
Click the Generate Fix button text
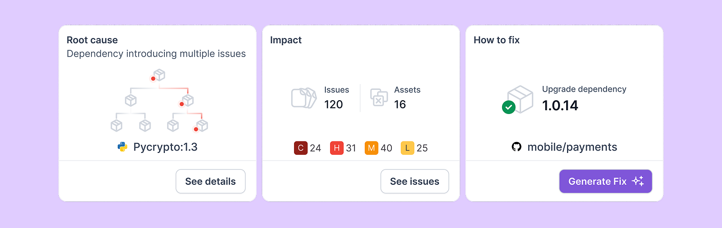(597, 181)
